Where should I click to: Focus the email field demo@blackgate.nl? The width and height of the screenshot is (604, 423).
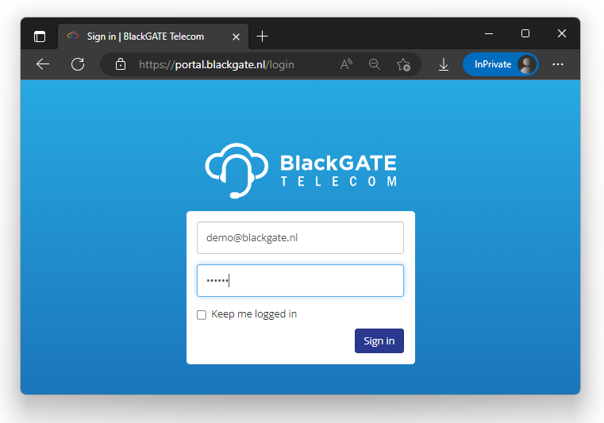coord(301,238)
